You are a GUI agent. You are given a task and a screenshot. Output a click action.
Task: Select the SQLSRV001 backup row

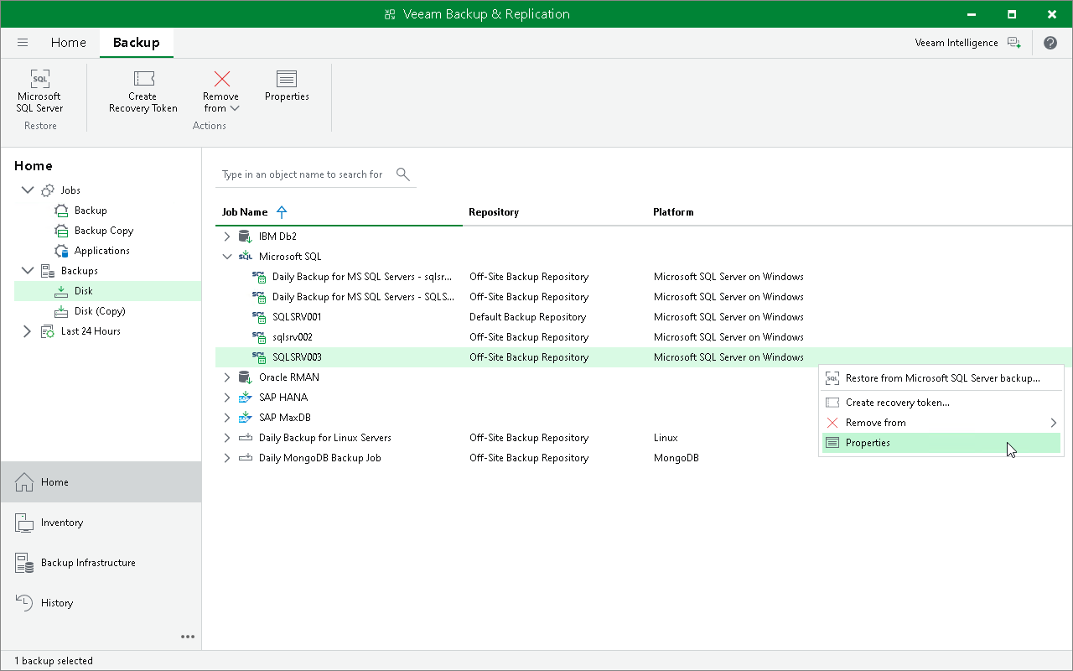(x=643, y=317)
